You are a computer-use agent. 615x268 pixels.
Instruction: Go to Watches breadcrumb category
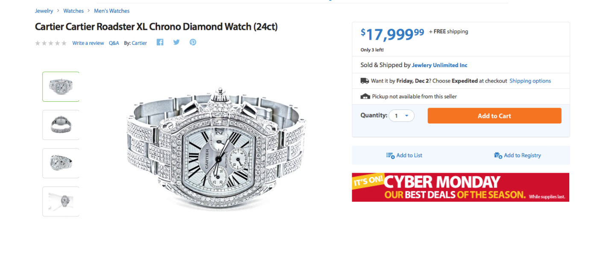[x=74, y=11]
